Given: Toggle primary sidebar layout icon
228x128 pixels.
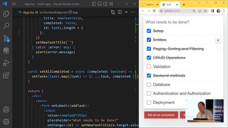Looking at the screenshot, I should click(x=94, y=4).
